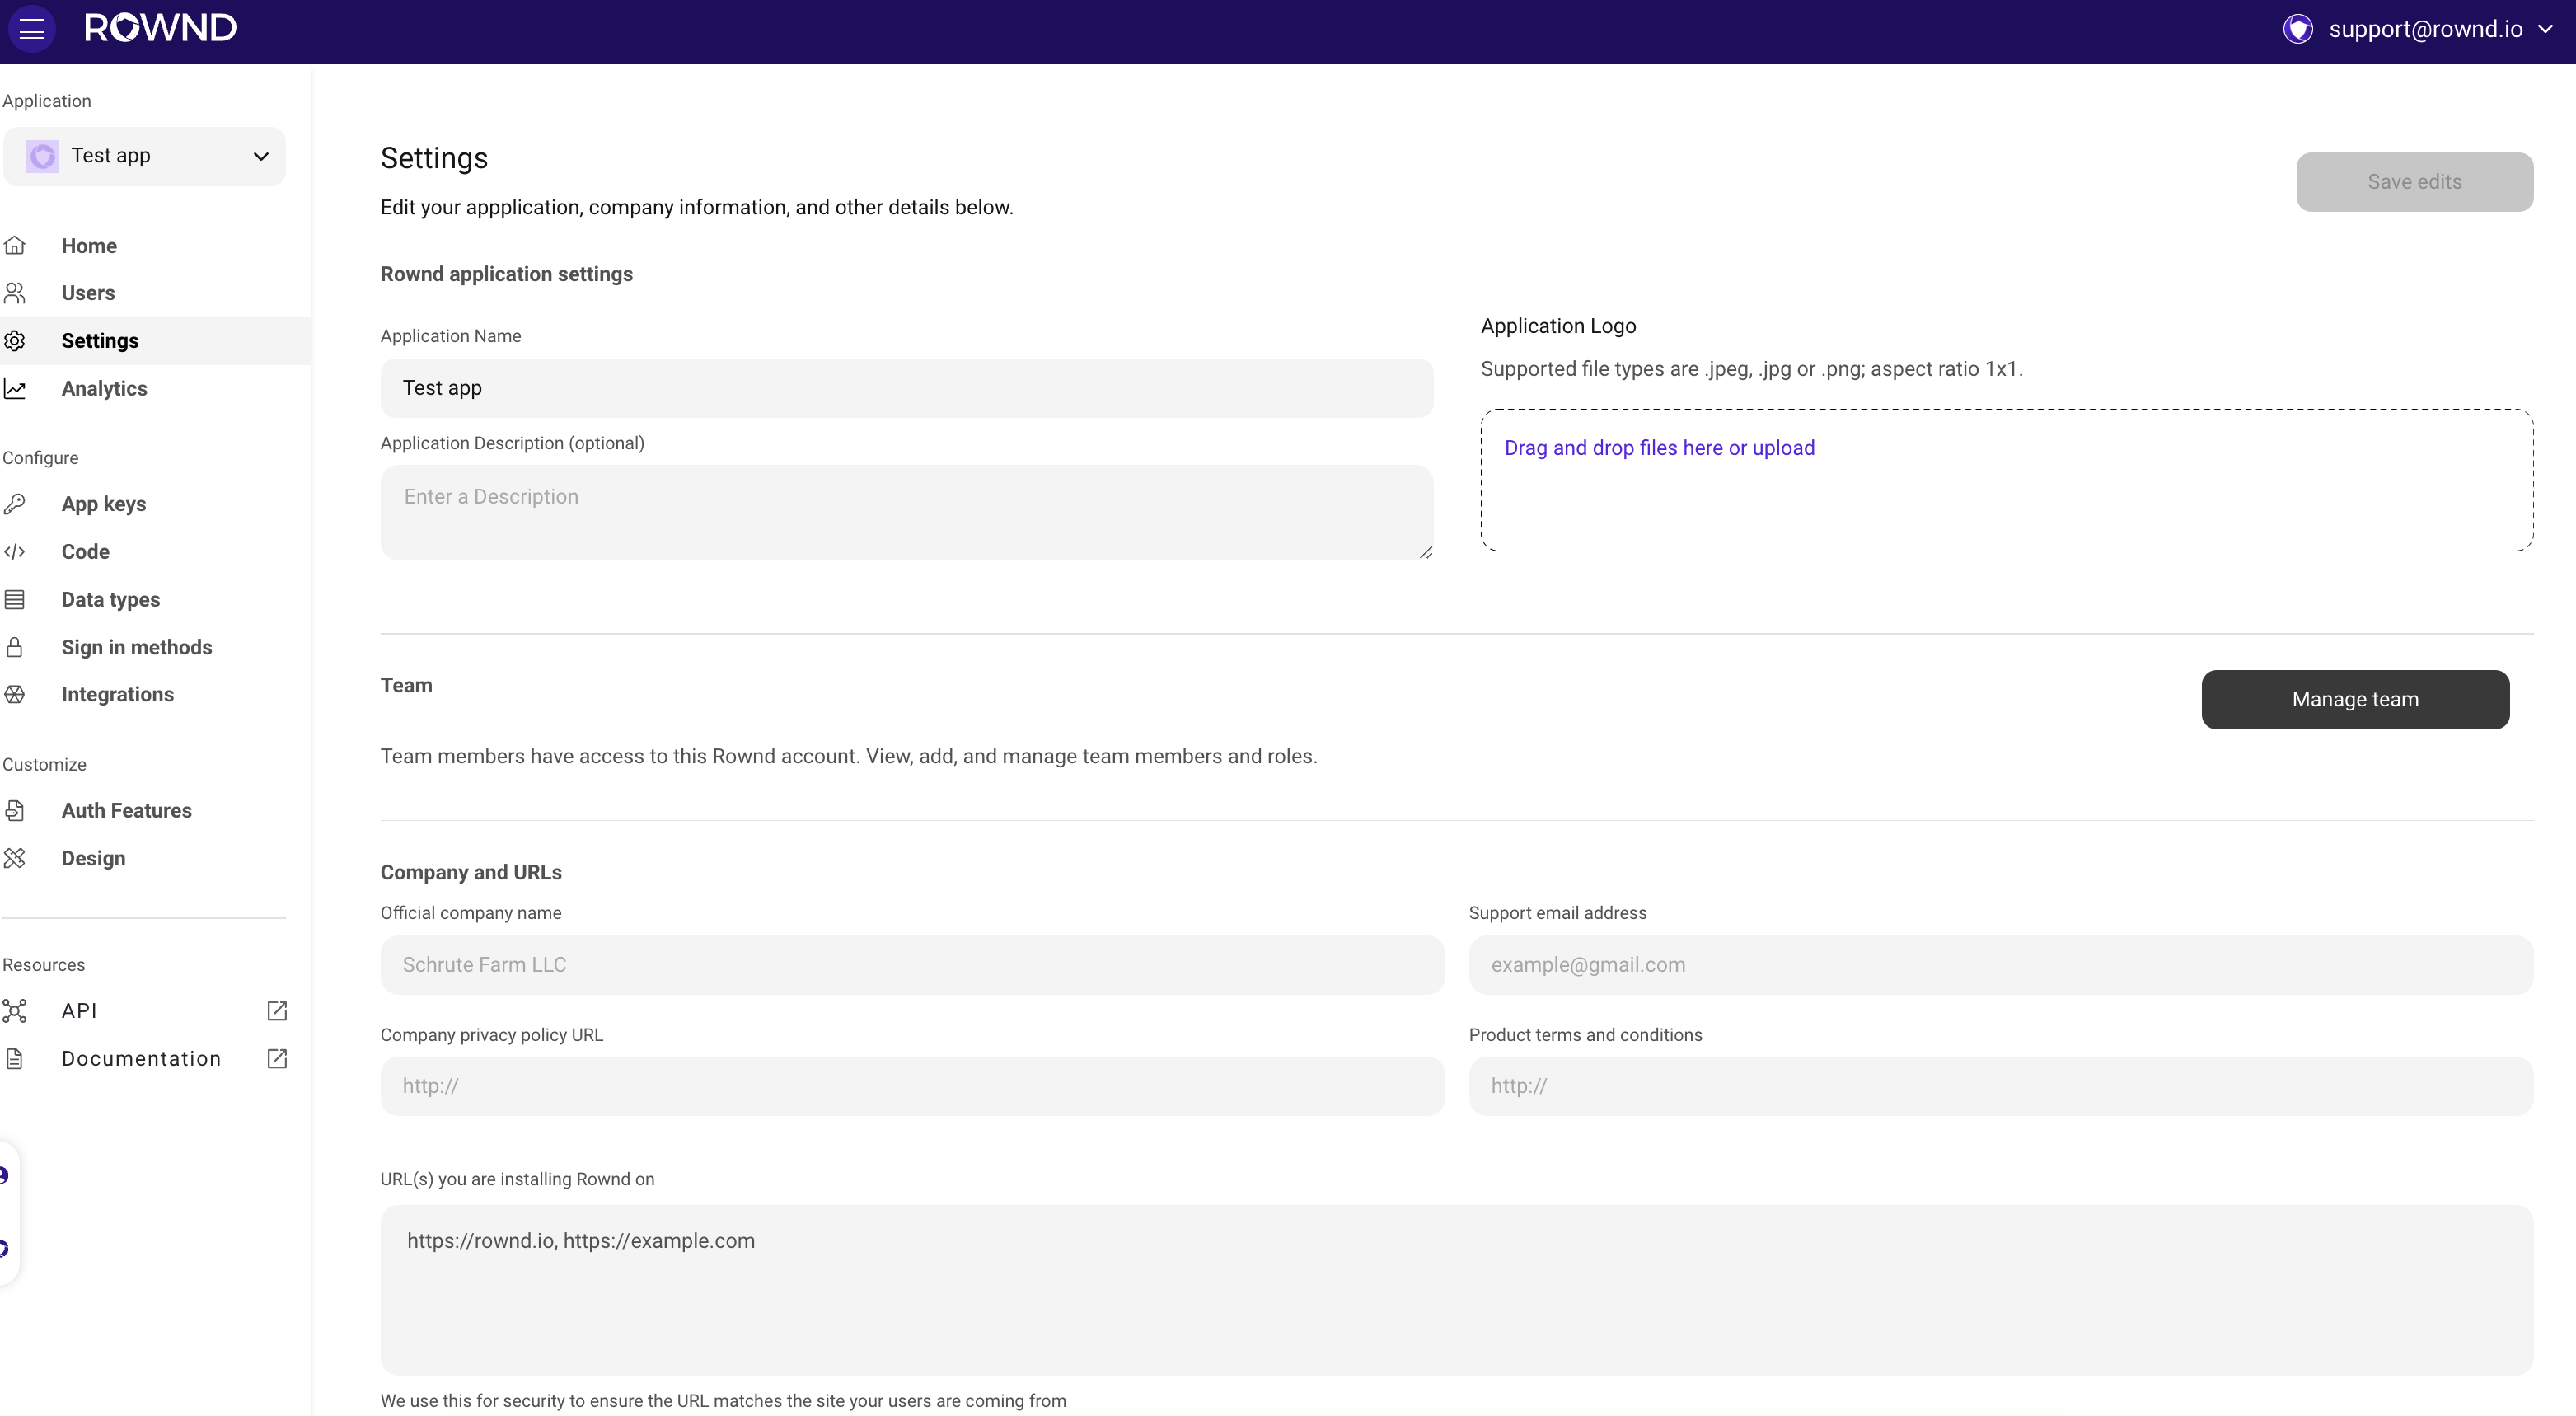This screenshot has width=2576, height=1416.
Task: Click the hamburger menu icon
Action: pyautogui.click(x=31, y=28)
